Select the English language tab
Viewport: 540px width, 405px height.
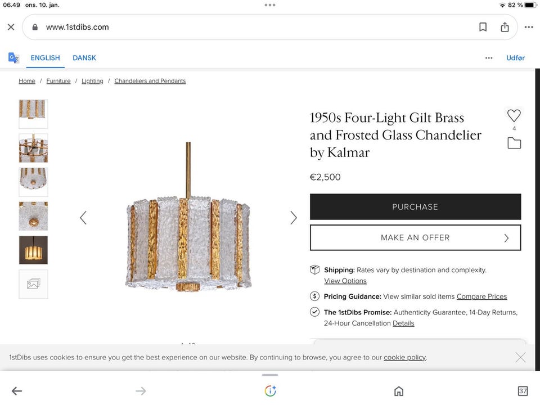coord(45,58)
